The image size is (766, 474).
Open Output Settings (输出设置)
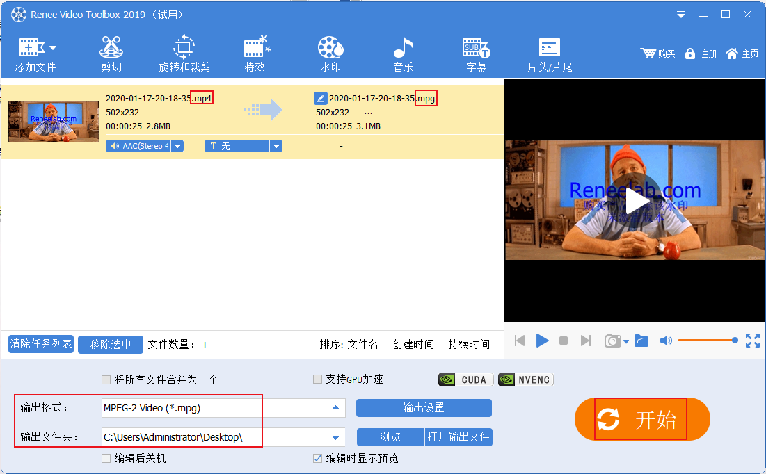coord(424,407)
